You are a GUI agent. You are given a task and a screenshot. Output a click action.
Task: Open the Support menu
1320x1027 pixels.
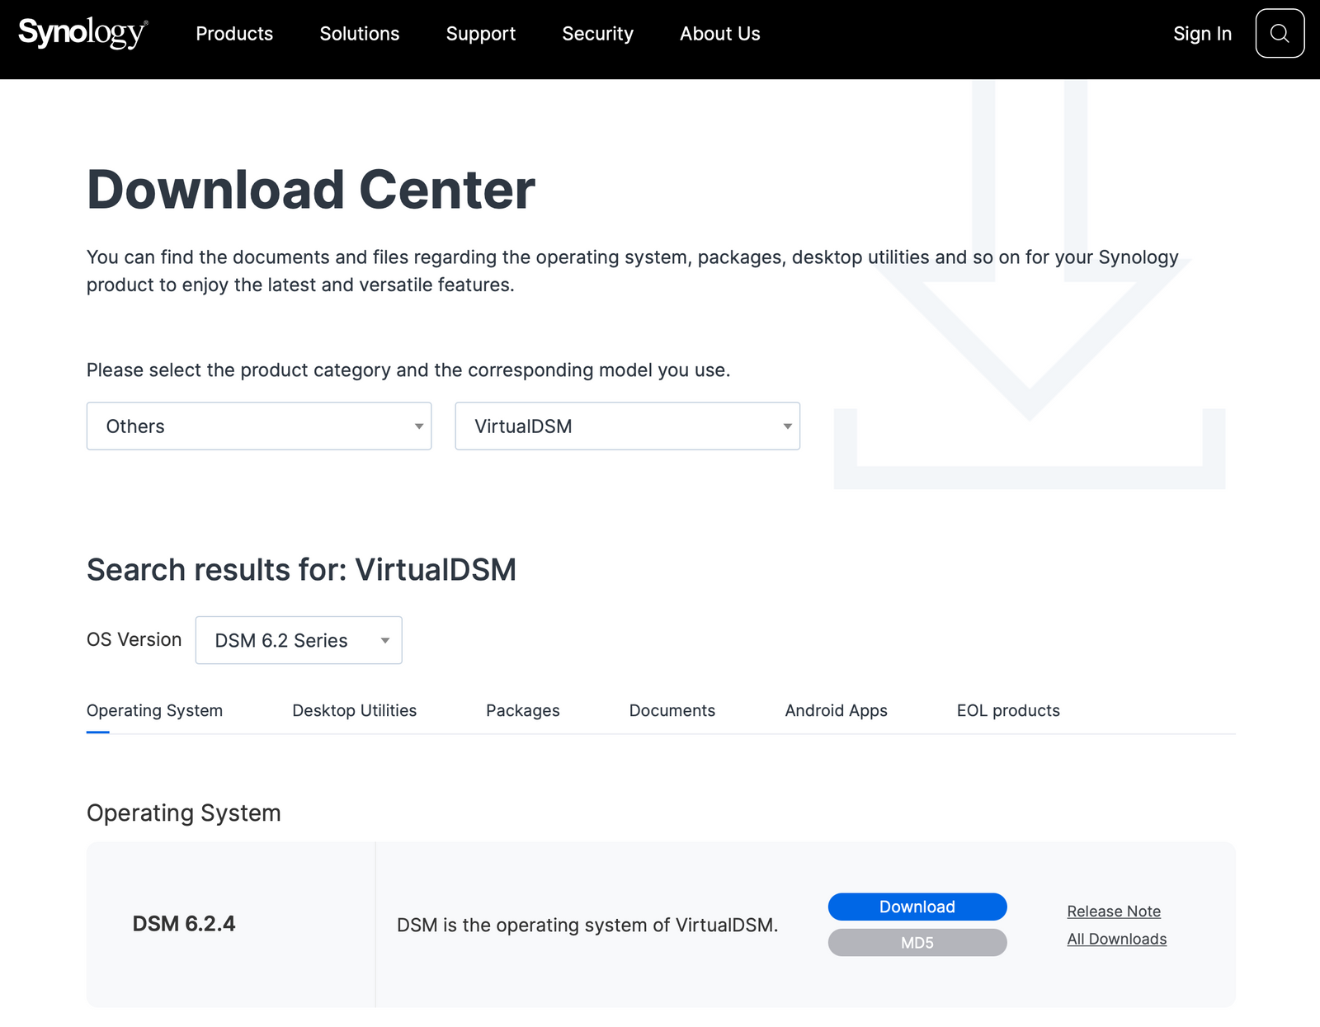pyautogui.click(x=481, y=34)
